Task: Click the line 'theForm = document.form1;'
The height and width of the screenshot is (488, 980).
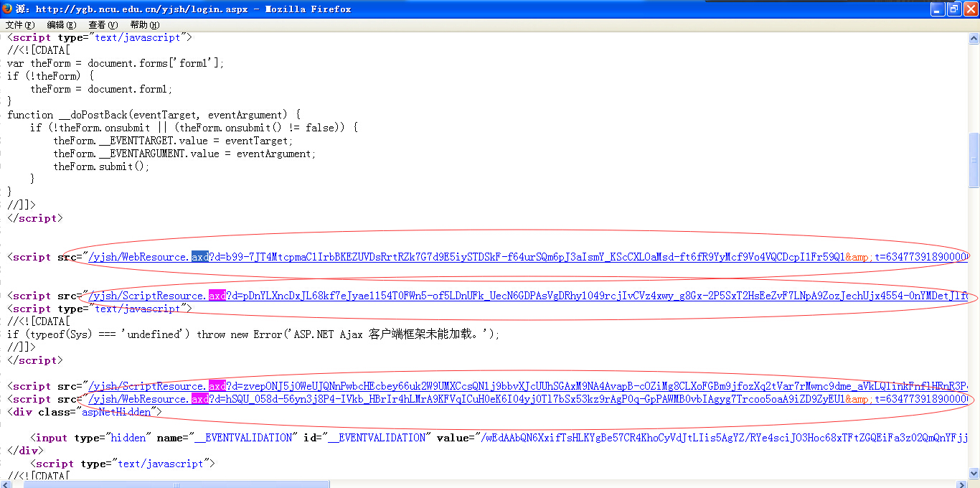Action: click(101, 89)
